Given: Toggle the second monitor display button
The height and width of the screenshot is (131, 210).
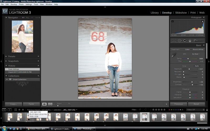Looking at the screenshot, I should coord(9,110).
